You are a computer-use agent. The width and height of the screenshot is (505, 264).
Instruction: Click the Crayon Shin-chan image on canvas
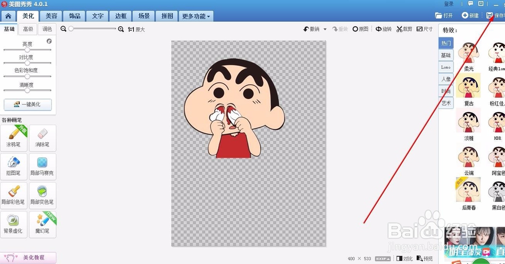click(234, 109)
